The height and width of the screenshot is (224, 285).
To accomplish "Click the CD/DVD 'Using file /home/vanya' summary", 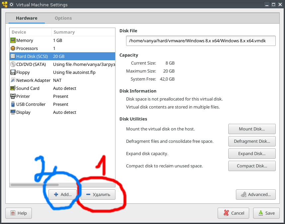I will tap(84, 64).
